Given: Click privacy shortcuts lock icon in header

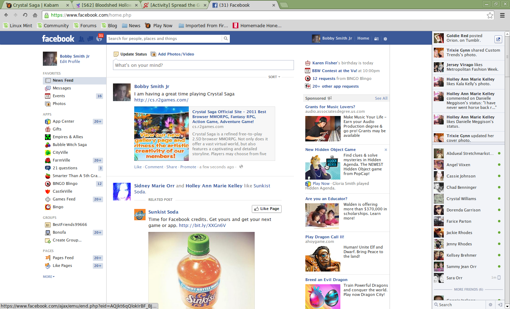Looking at the screenshot, I should (x=376, y=39).
